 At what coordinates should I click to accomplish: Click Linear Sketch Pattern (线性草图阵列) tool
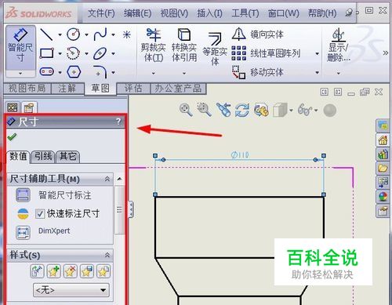pyautogui.click(x=266, y=53)
